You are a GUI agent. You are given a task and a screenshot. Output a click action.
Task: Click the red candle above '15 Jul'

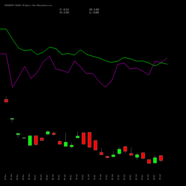coord(96,145)
